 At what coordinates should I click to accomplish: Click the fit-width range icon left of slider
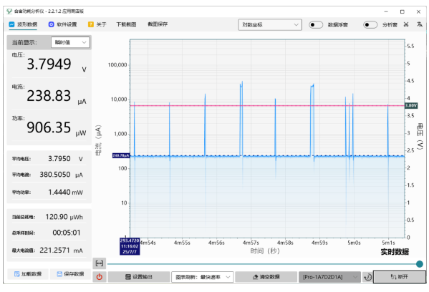(x=100, y=263)
